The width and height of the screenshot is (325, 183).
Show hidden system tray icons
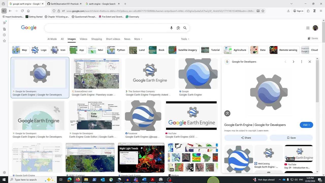[280, 180]
